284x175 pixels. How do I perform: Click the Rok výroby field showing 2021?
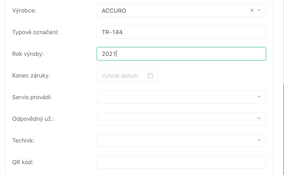coord(181,54)
